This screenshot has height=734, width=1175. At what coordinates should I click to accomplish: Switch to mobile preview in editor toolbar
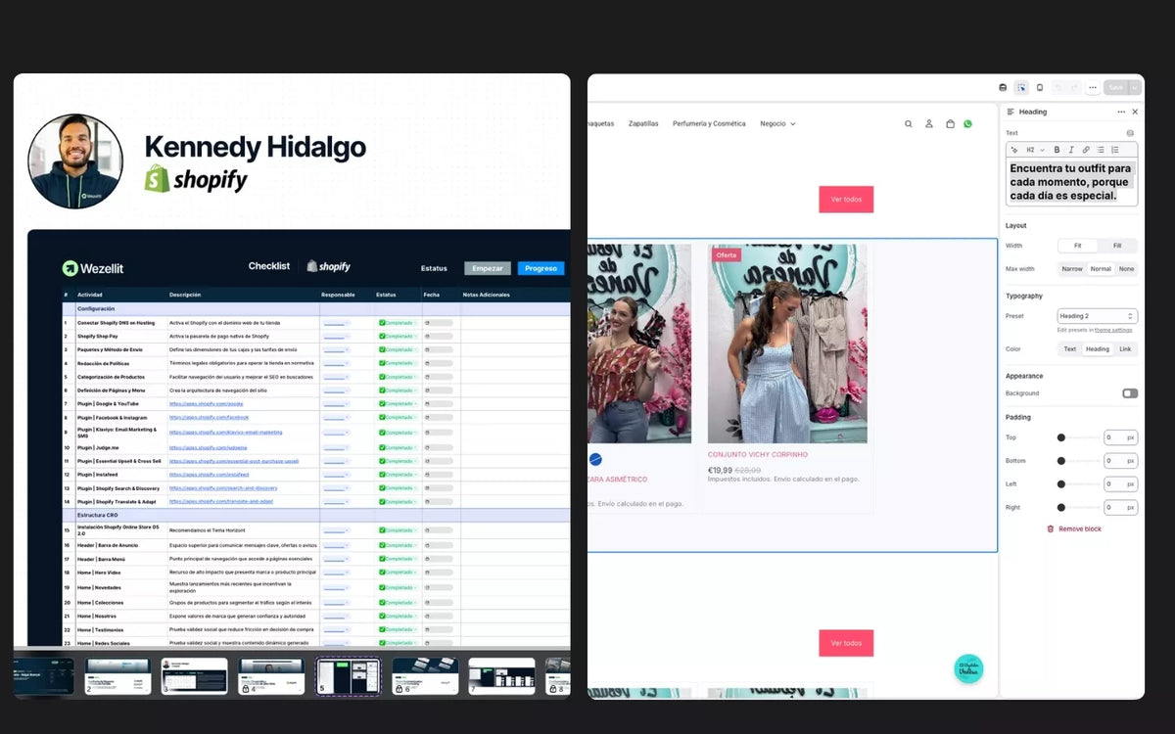click(x=1040, y=87)
